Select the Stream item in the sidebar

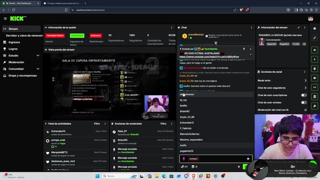pyautogui.click(x=21, y=29)
